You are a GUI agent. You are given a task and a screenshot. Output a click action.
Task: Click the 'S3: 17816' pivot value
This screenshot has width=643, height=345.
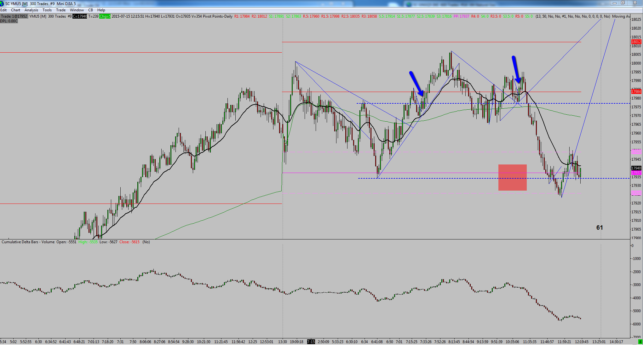click(x=444, y=16)
